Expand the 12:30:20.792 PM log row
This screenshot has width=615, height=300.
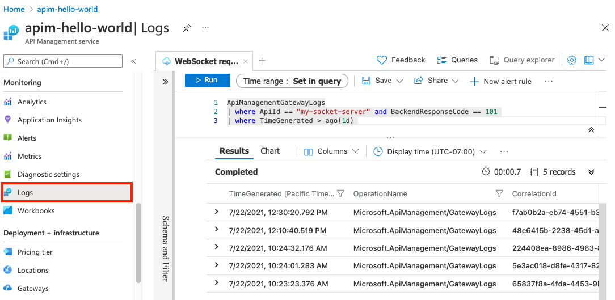click(217, 212)
